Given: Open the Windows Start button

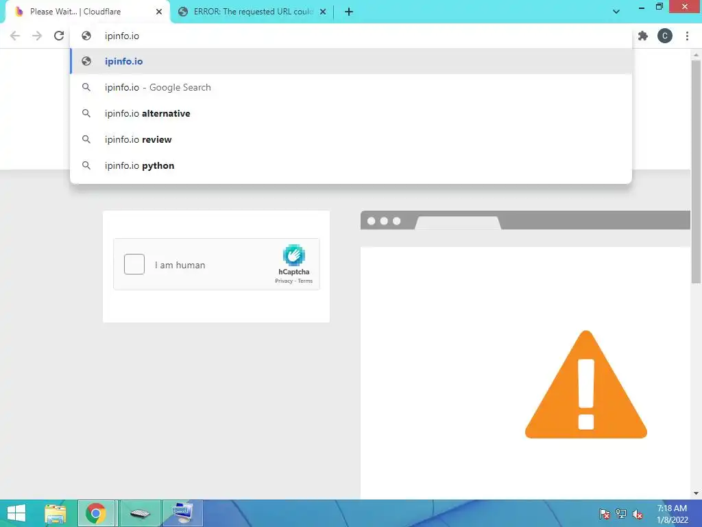Looking at the screenshot, I should pos(16,513).
